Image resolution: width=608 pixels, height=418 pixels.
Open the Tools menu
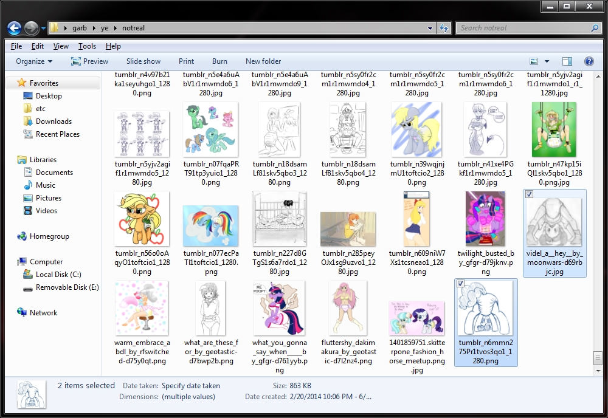pos(87,46)
